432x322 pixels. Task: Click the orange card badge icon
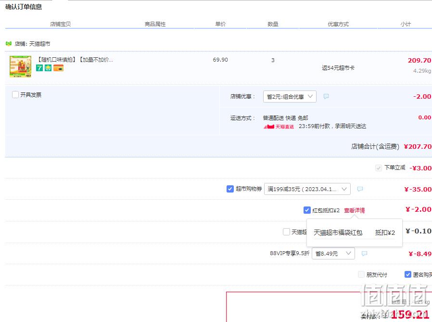(x=58, y=68)
